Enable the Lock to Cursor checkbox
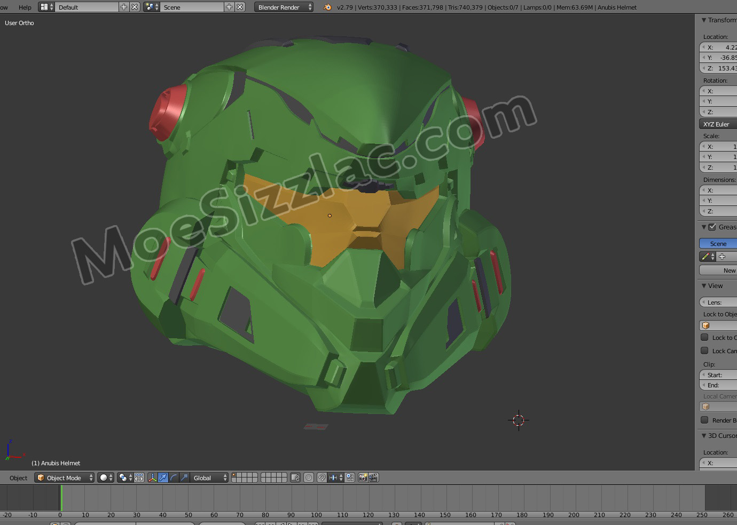 704,337
